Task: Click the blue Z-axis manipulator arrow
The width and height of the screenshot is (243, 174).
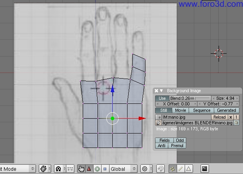Action: (x=113, y=89)
